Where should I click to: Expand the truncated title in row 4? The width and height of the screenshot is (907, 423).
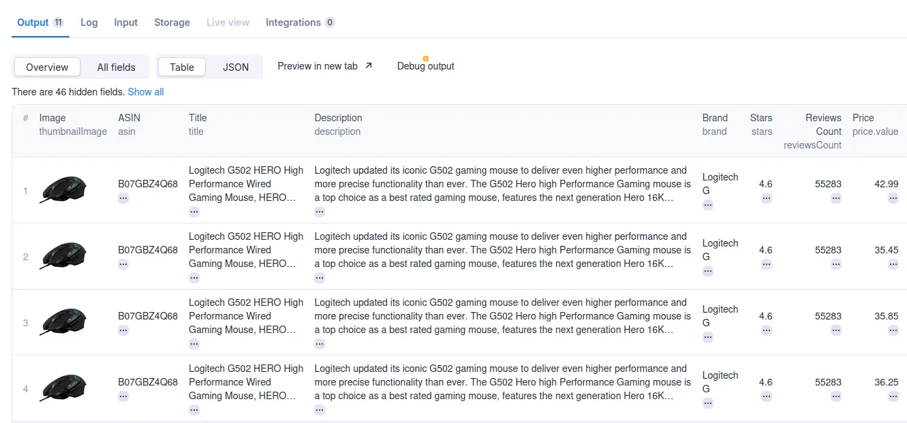[x=194, y=410]
